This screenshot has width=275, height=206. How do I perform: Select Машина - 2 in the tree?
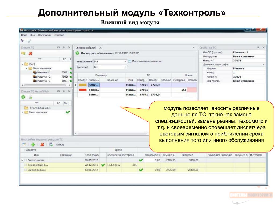44,76
